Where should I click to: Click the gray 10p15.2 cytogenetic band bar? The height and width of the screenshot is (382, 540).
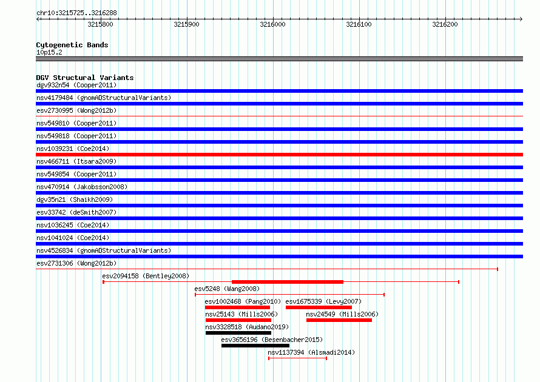279,59
